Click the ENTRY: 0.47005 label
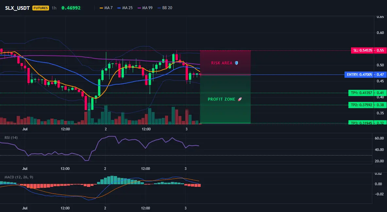This screenshot has height=212, width=387. 359,74
